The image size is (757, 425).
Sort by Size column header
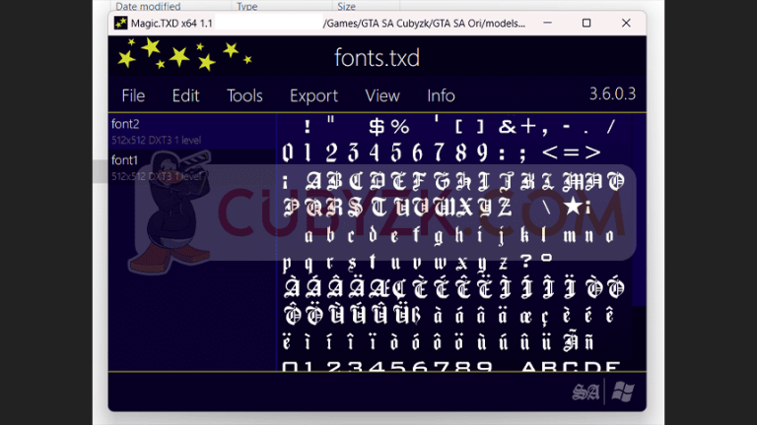pyautogui.click(x=347, y=6)
